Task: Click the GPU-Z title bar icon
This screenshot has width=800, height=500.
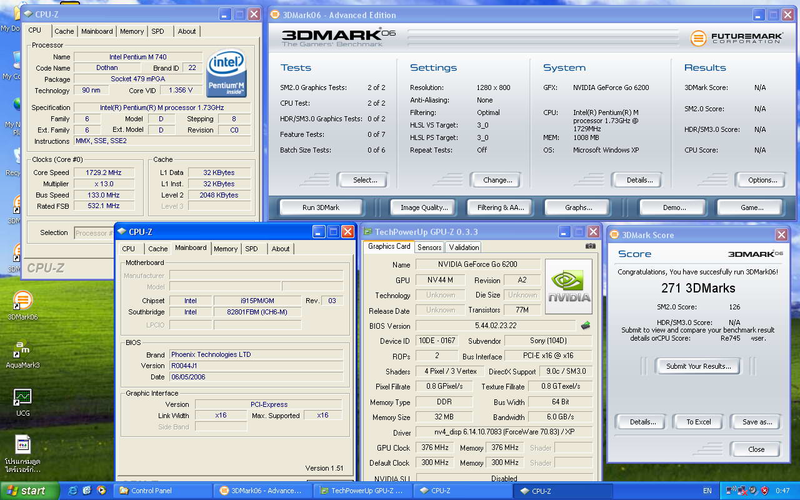Action: tap(368, 231)
